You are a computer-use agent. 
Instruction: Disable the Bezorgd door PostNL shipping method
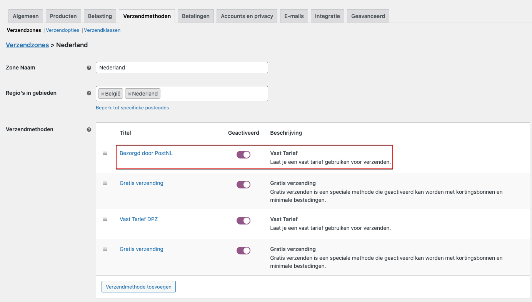click(243, 154)
